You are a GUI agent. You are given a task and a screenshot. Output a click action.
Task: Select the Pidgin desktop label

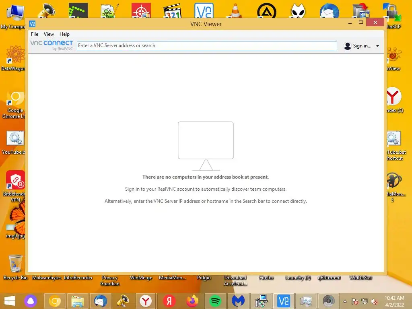(204, 278)
